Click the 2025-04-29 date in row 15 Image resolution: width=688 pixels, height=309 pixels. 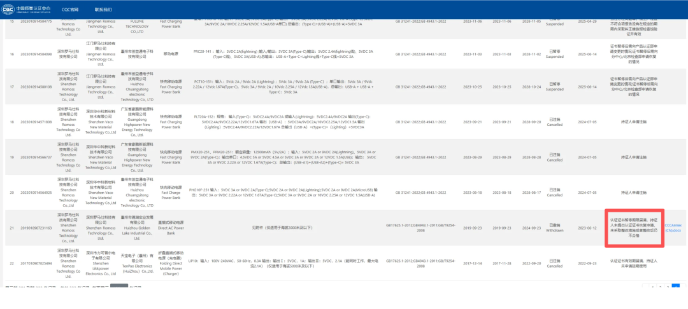[x=587, y=21]
